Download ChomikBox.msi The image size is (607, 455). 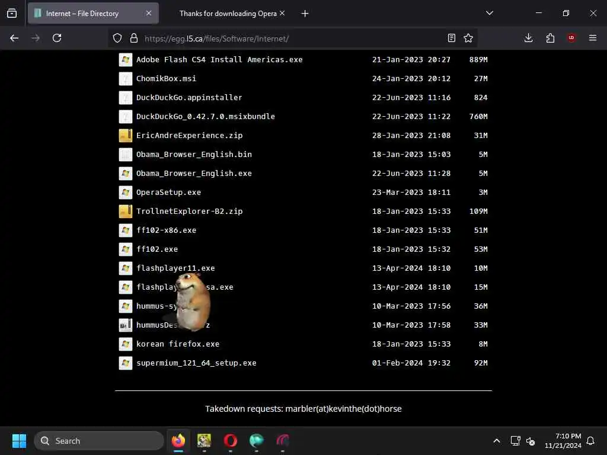[x=166, y=79]
